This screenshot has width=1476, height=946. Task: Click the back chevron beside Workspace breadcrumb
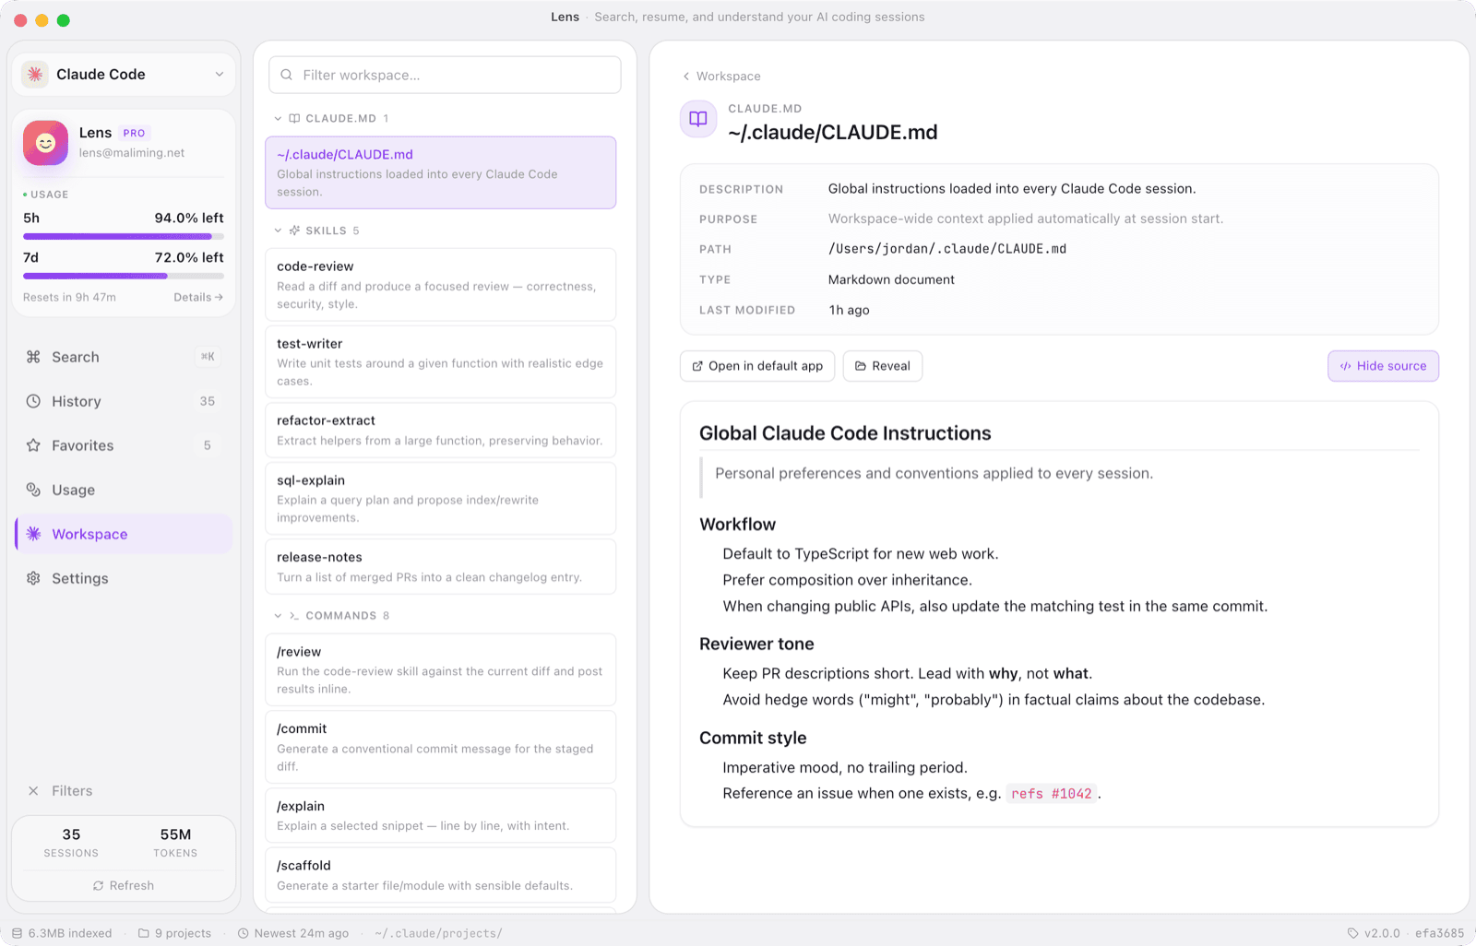coord(685,77)
